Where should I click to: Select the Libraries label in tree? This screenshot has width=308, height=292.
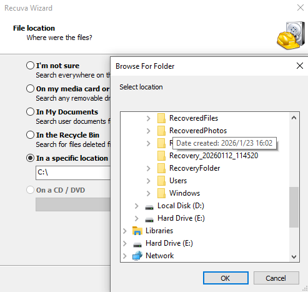pyautogui.click(x=159, y=231)
